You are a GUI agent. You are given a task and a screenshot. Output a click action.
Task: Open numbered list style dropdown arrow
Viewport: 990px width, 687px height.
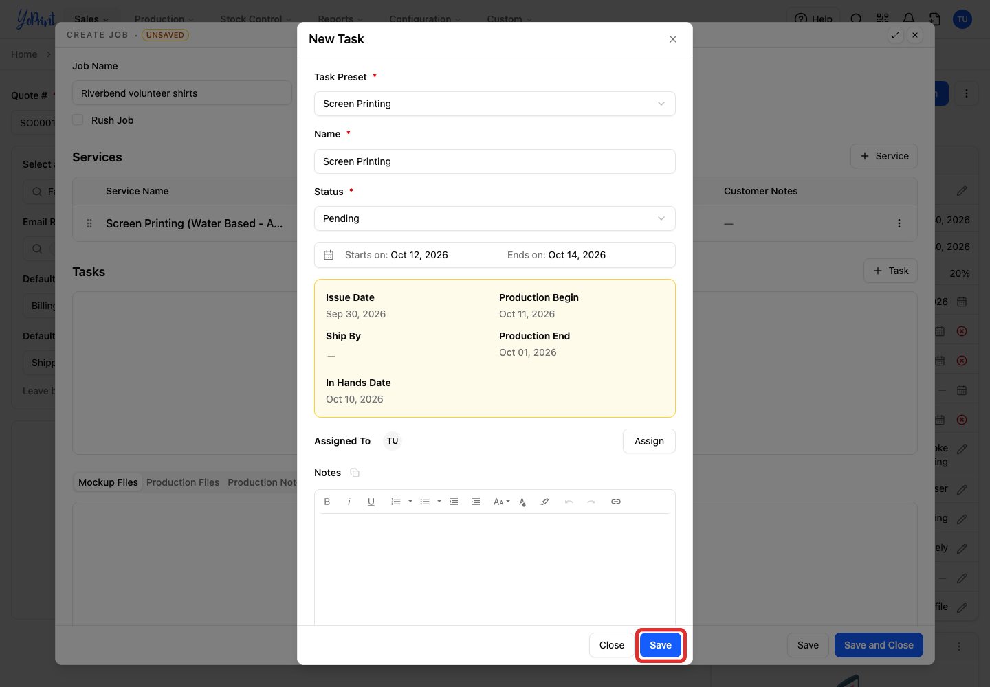410,502
